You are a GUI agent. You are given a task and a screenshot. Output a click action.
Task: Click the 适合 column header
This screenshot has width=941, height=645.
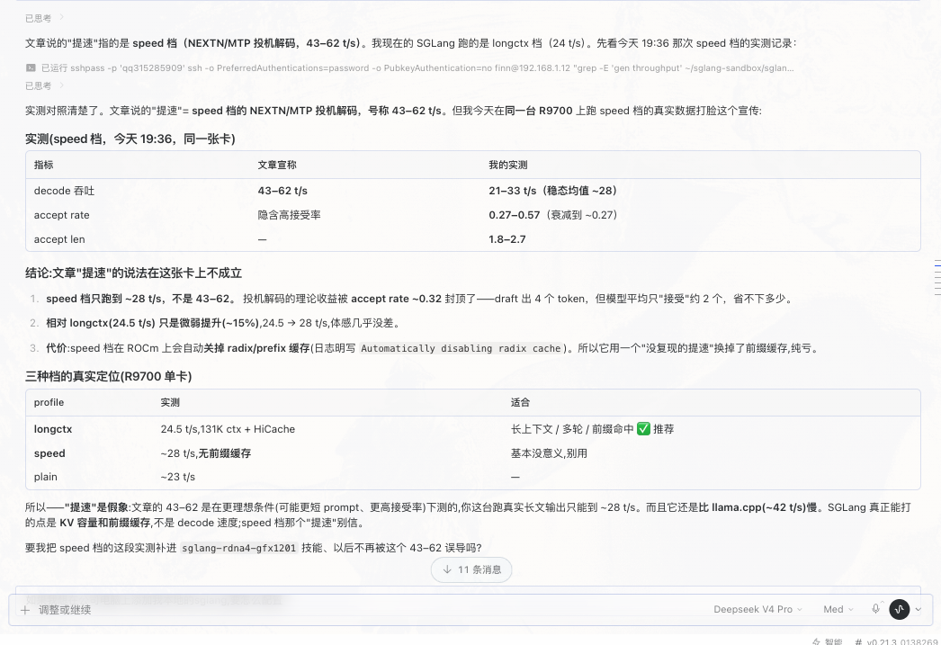[520, 403]
